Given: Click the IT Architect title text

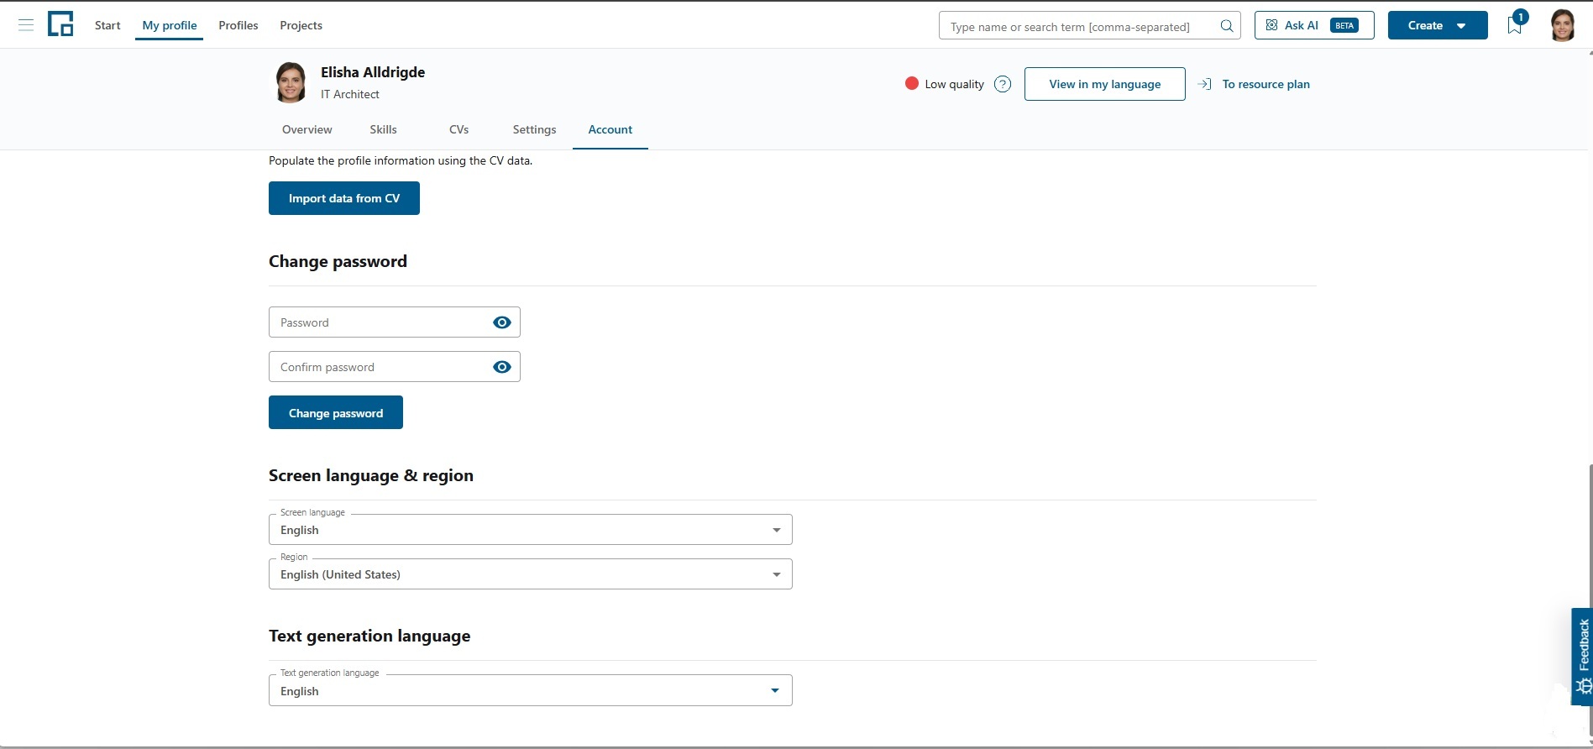Looking at the screenshot, I should click(x=350, y=94).
